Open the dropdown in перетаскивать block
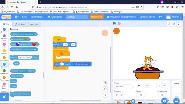 point(26,94)
